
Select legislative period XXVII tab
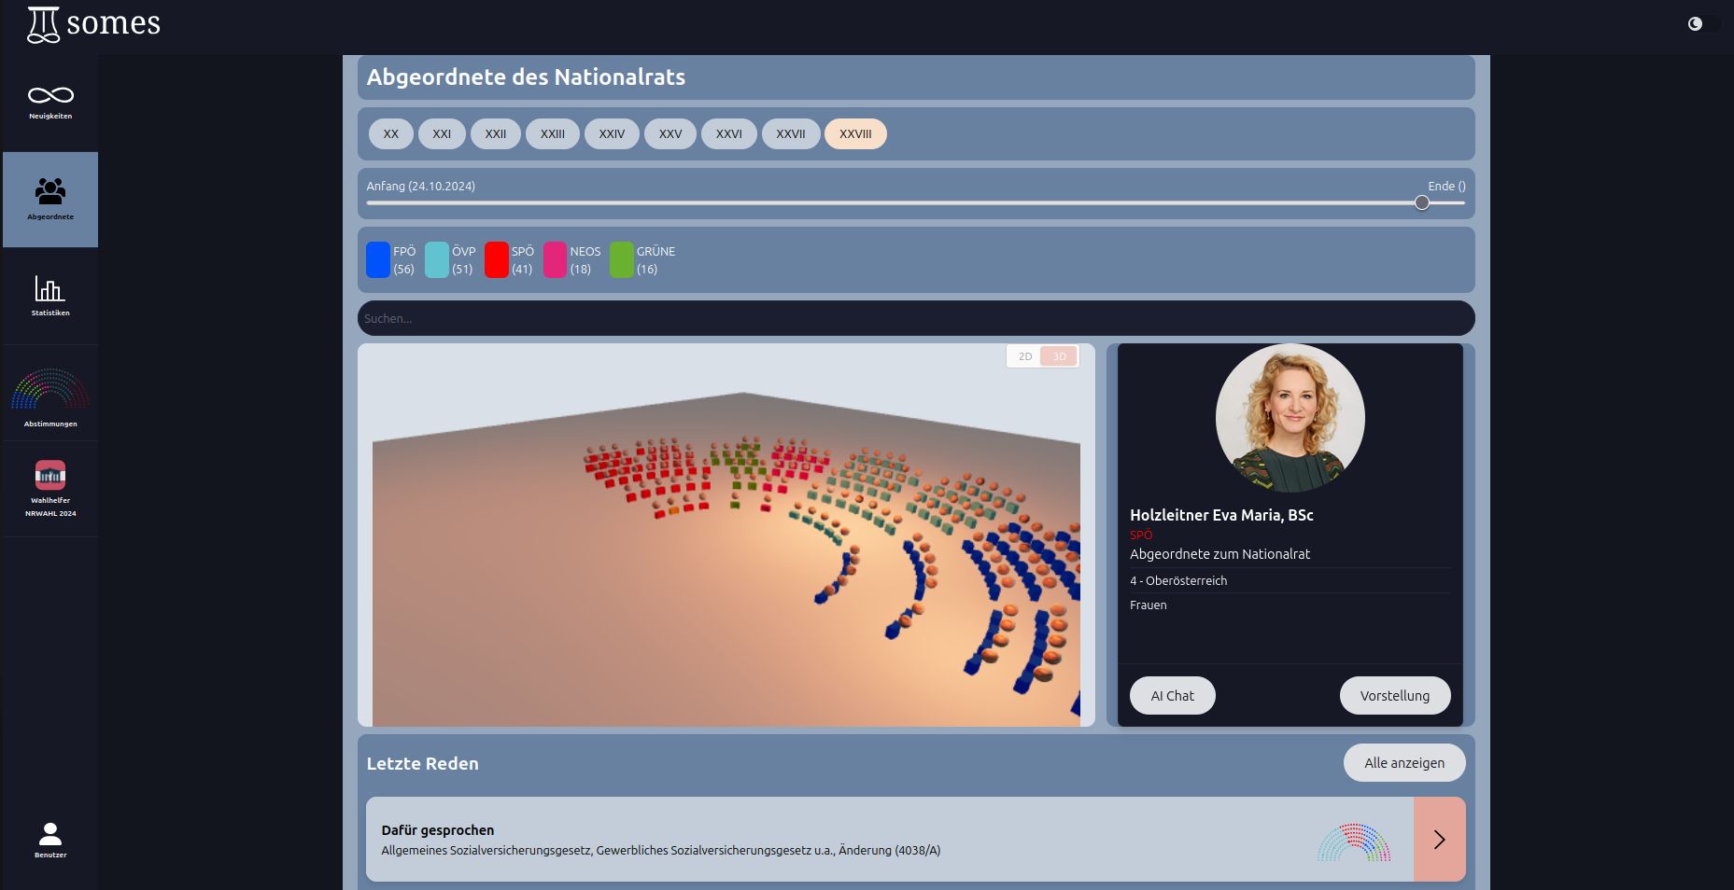[x=791, y=134]
